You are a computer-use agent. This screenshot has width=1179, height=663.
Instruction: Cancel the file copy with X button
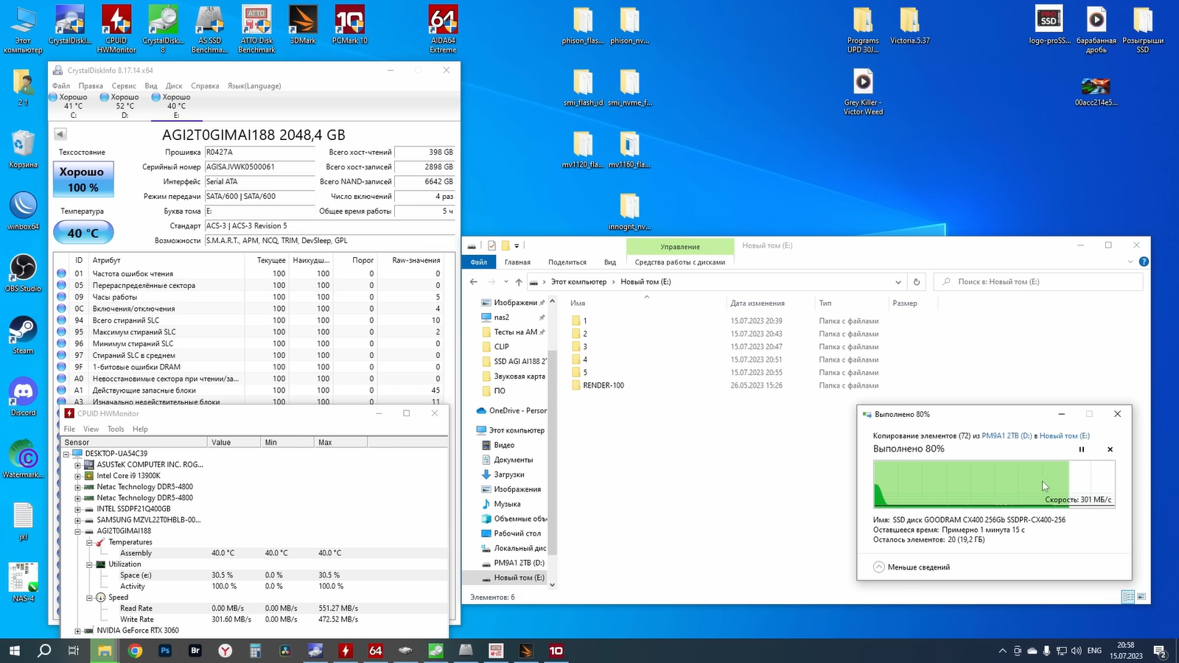tap(1110, 449)
